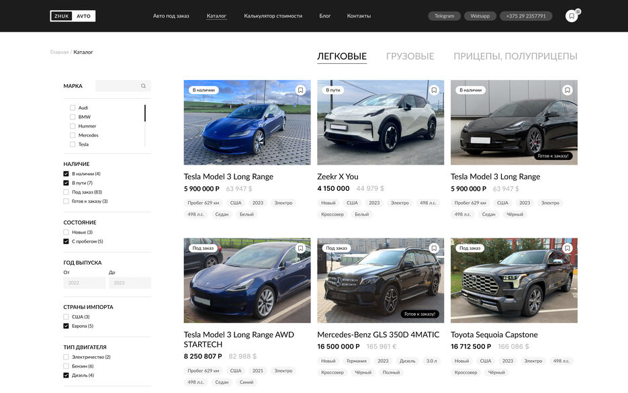Screen dimensions: 628x393
Task: Bookmark the Tesla Model 3 AWD STARTECH card
Action: point(300,249)
